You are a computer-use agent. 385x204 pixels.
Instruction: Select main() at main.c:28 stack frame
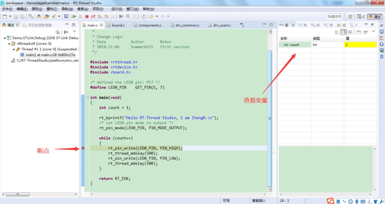[48, 55]
